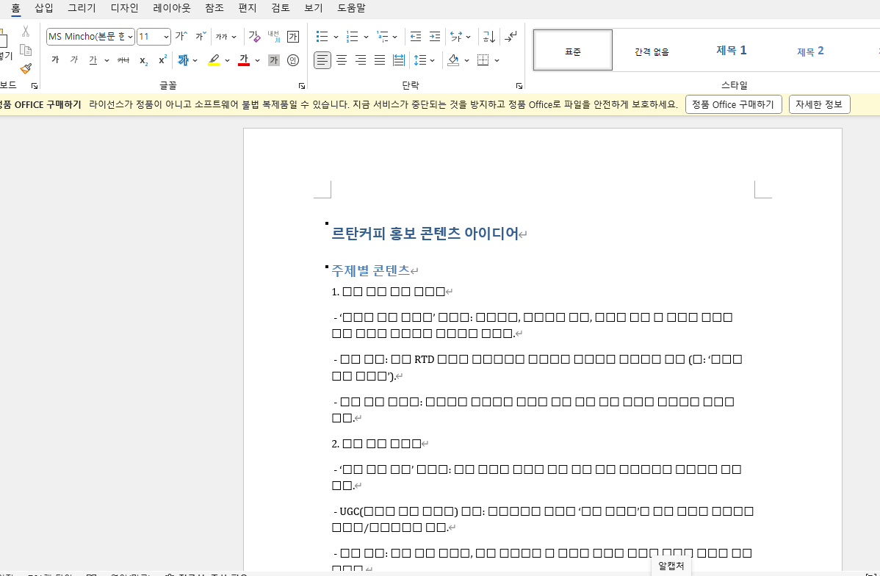Screen dimensions: 880x576
Task: Open the MS Mincho font name dropdown
Action: pyautogui.click(x=130, y=37)
